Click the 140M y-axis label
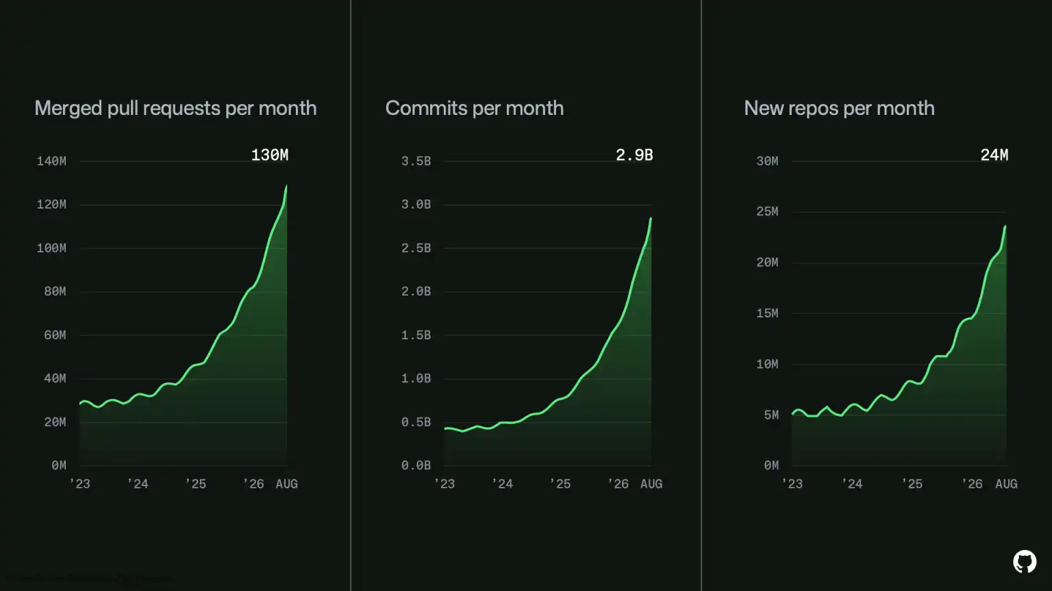1052x591 pixels. click(51, 161)
